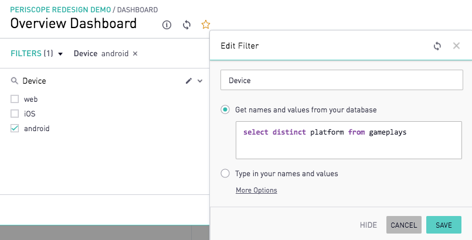Open the dashboard info icon

[167, 25]
